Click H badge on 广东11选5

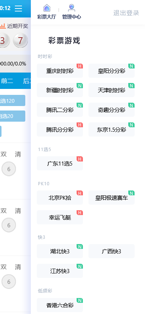[80, 159]
